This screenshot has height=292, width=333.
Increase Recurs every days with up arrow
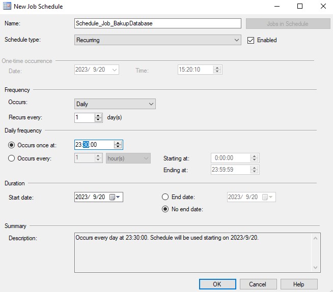point(98,116)
